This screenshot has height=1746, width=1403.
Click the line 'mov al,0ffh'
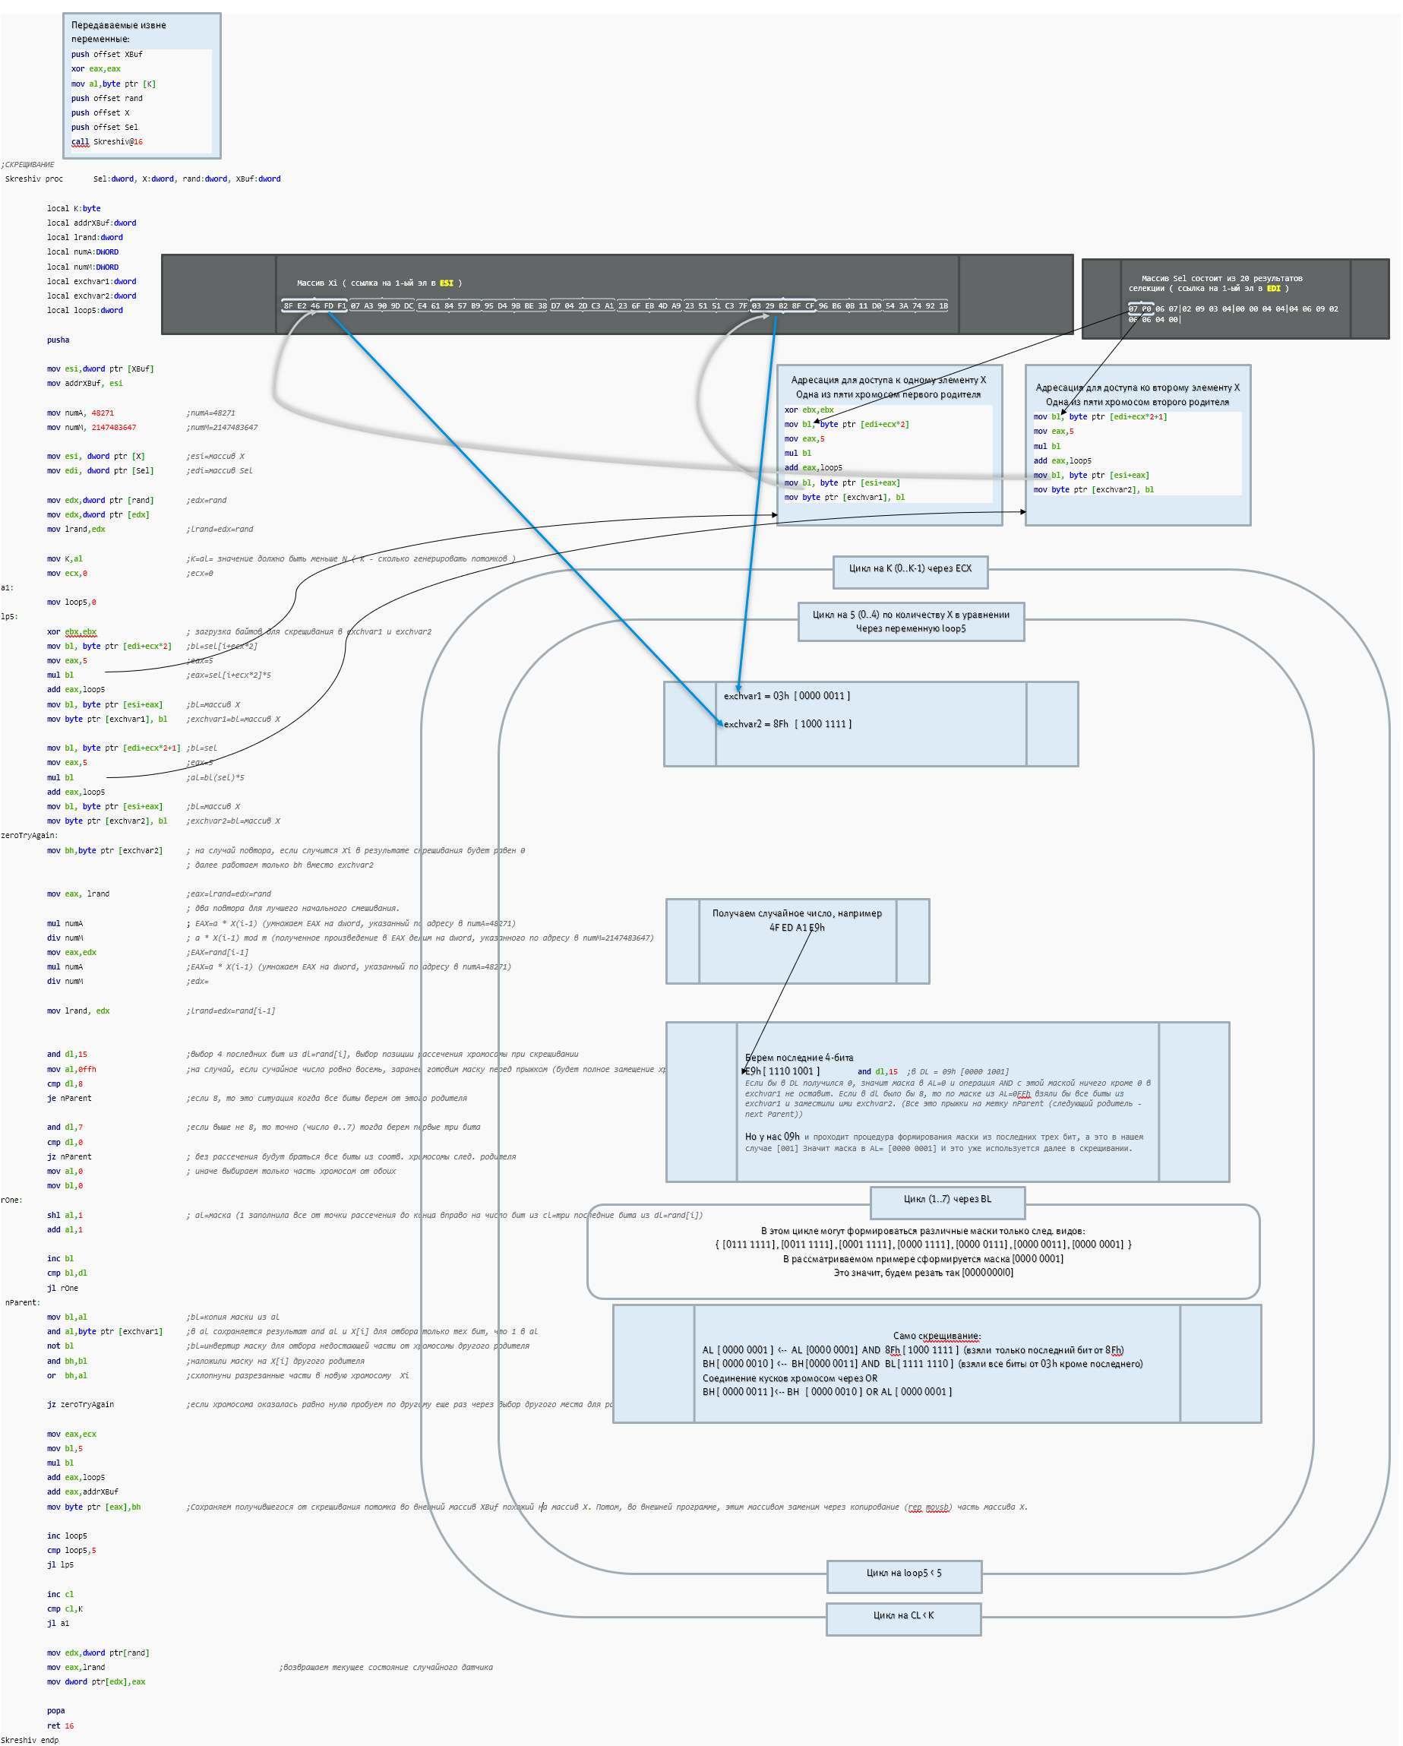click(x=71, y=1069)
